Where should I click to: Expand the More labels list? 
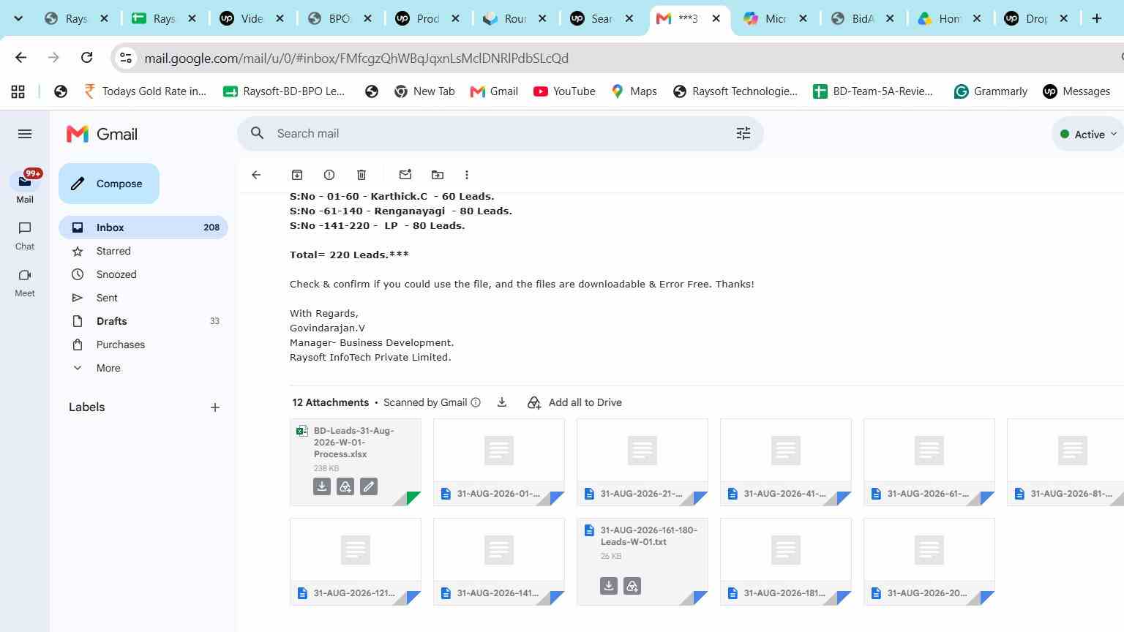[108, 368]
